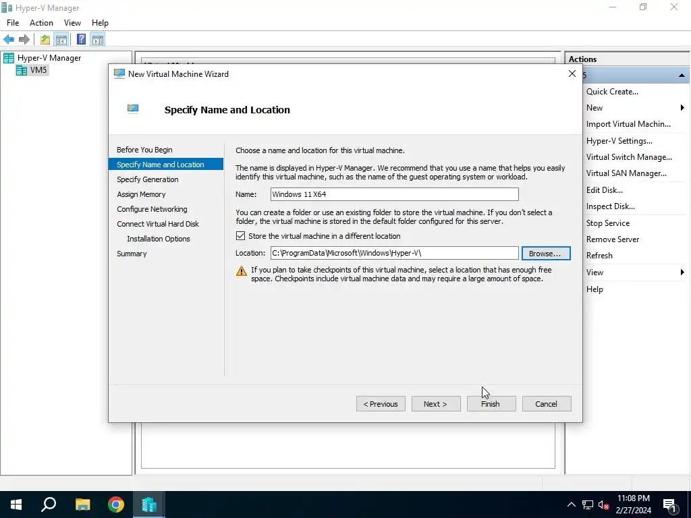Toggle Show/Hide Console Tree toolbar icon
The width and height of the screenshot is (691, 518).
(x=61, y=40)
